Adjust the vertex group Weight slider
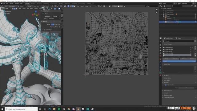Viewport: 197px width, 111px height. 179,61
